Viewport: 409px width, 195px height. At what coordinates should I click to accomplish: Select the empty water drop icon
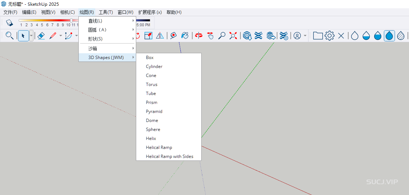[x=354, y=36]
